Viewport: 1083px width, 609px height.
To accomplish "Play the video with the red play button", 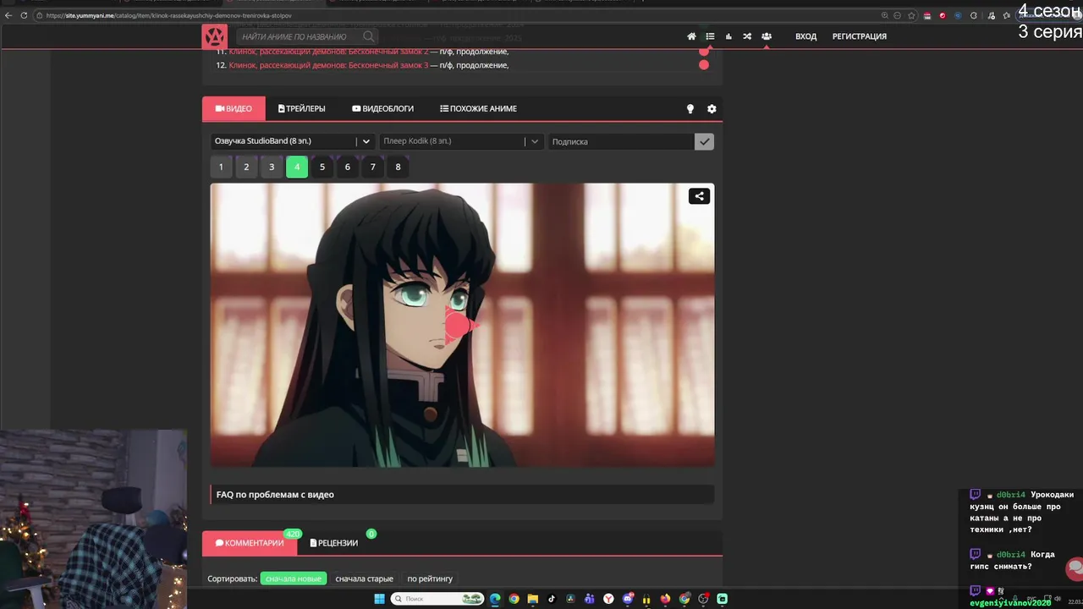I will 461,325.
